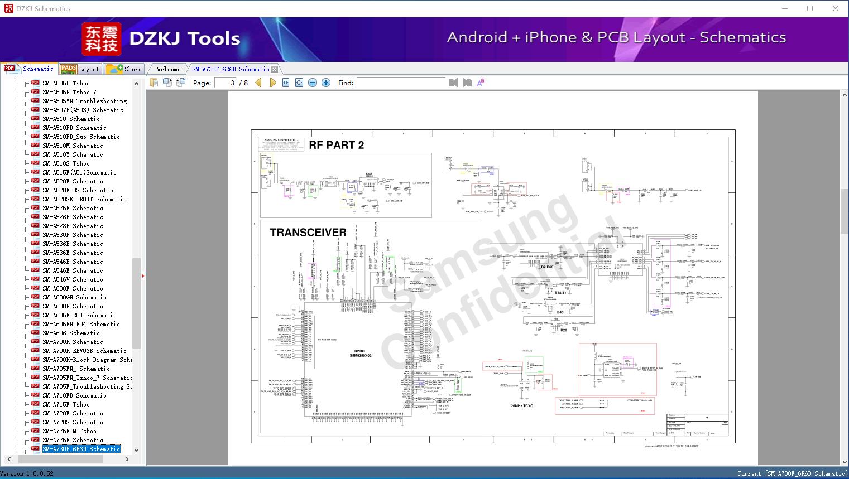
Task: Click the page number input field
Action: (x=226, y=83)
